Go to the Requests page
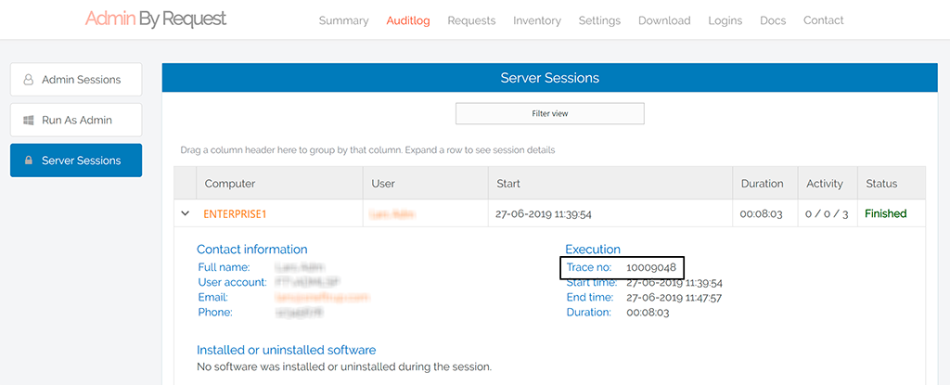This screenshot has height=385, width=950. click(x=471, y=20)
